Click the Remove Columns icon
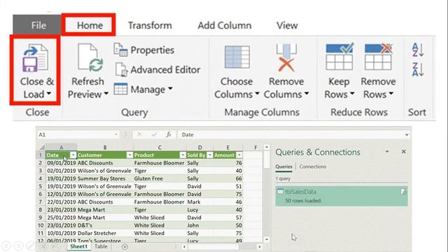This screenshot has height=252, width=448. [286, 57]
